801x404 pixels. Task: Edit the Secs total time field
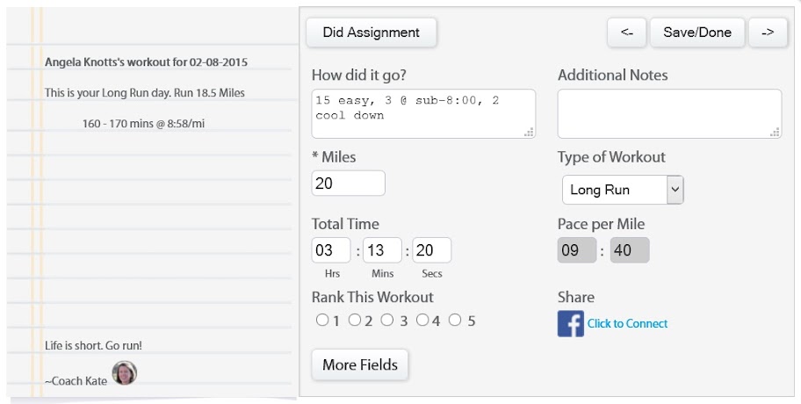[432, 250]
